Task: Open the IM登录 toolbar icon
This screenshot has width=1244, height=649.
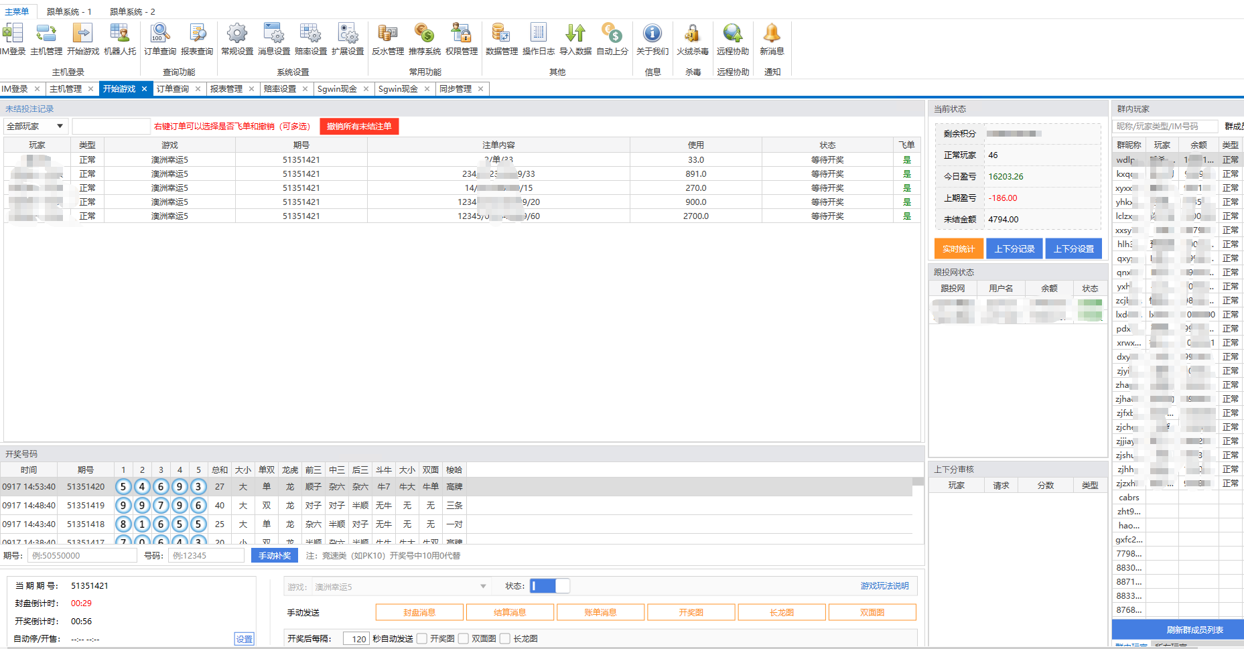Action: tap(13, 39)
